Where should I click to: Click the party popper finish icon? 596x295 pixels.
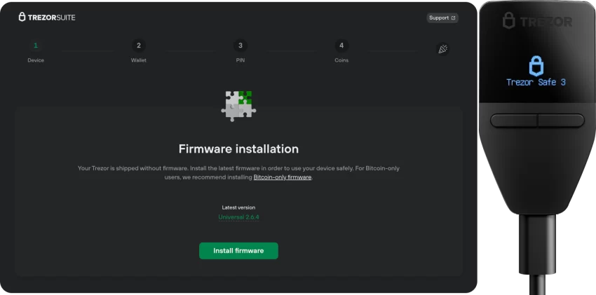point(442,48)
